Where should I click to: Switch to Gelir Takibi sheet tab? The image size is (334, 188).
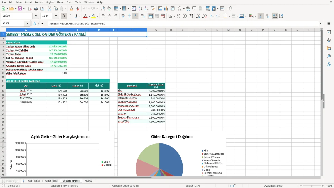(34, 181)
